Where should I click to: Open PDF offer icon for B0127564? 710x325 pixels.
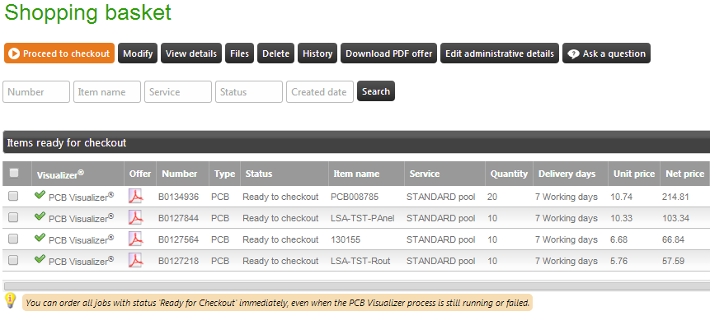click(135, 239)
